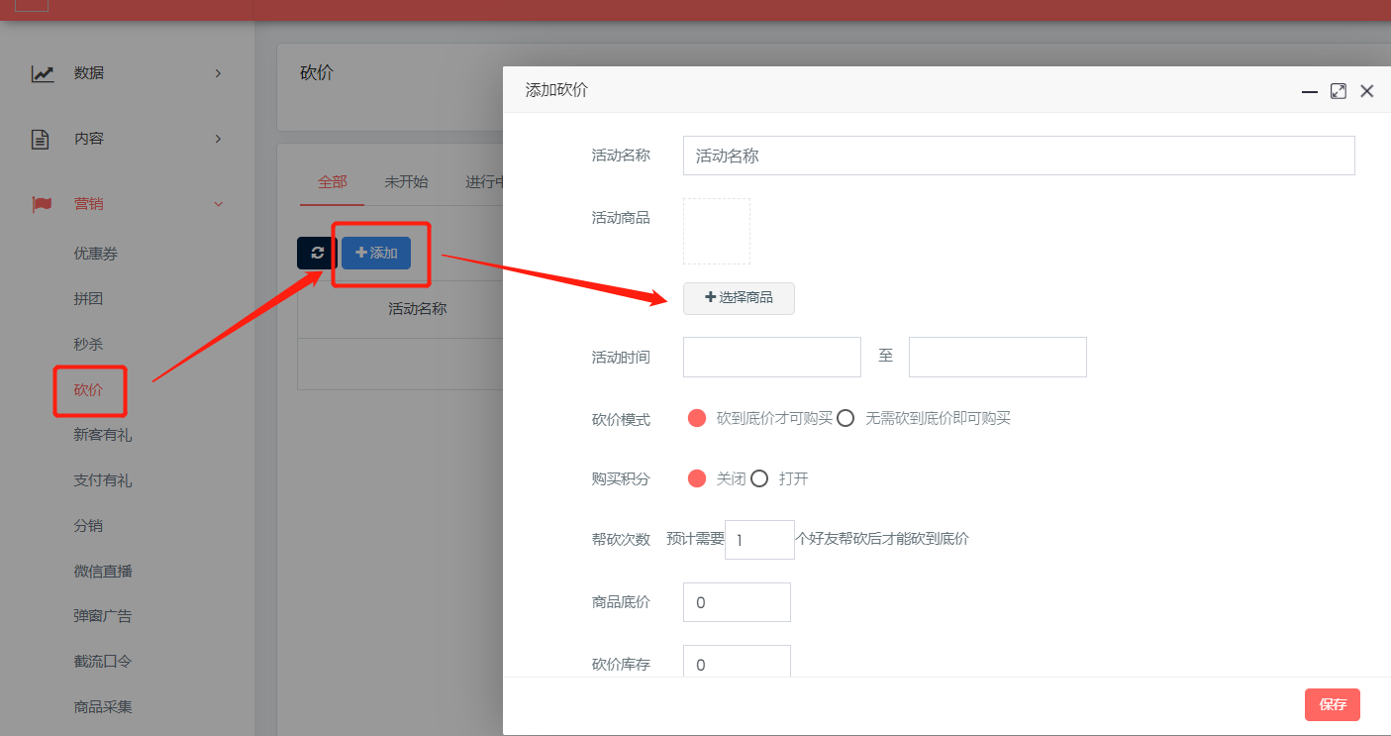This screenshot has height=736, width=1391.
Task: Open 支付有礼 in the sidebar
Action: [x=103, y=480]
